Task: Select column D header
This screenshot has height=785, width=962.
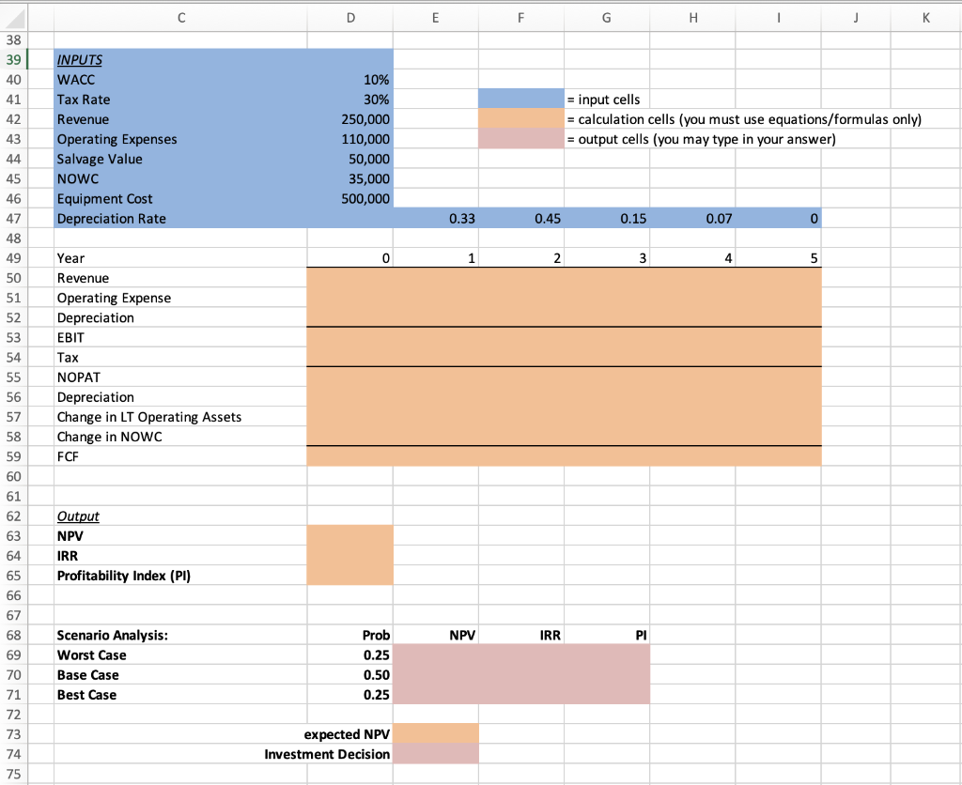Action: coord(350,18)
